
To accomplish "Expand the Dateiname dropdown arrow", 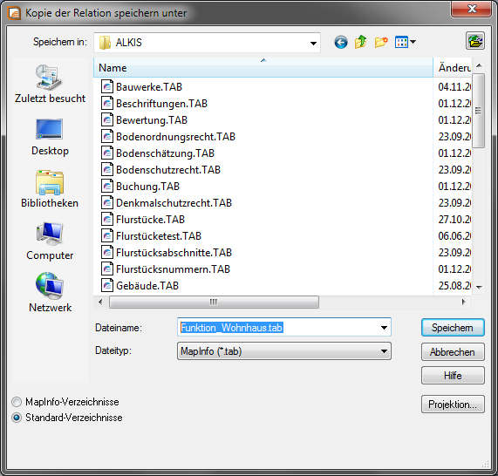I will point(384,328).
